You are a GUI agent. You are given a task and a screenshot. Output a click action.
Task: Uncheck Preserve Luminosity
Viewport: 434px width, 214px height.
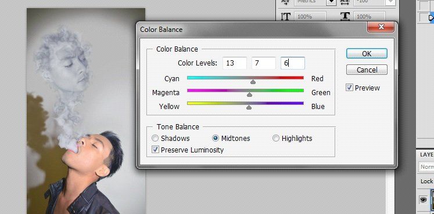click(156, 150)
